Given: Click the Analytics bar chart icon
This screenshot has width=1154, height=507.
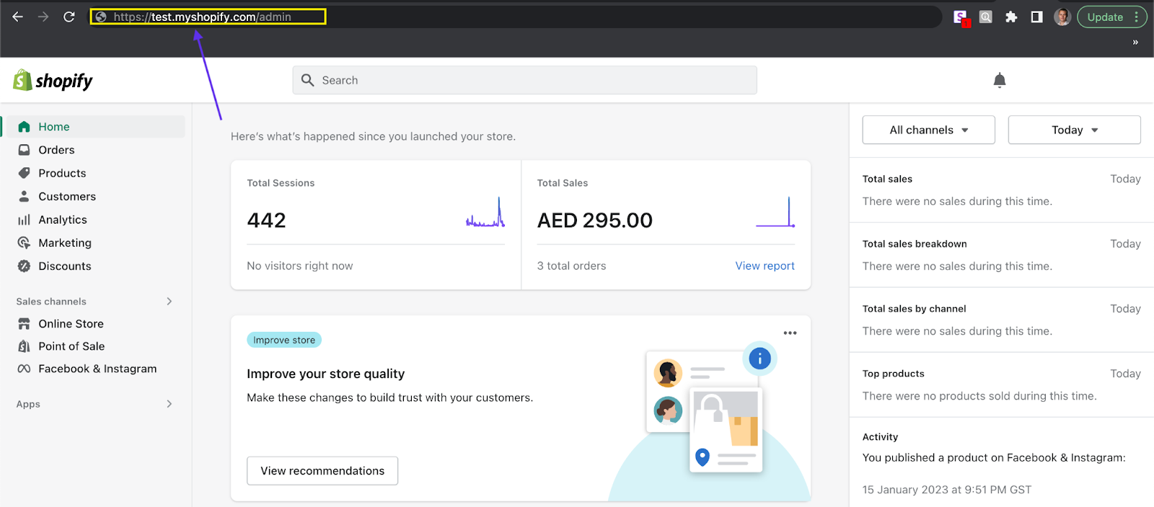Looking at the screenshot, I should pos(24,220).
